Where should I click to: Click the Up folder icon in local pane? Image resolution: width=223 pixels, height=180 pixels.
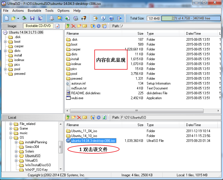click(68, 118)
